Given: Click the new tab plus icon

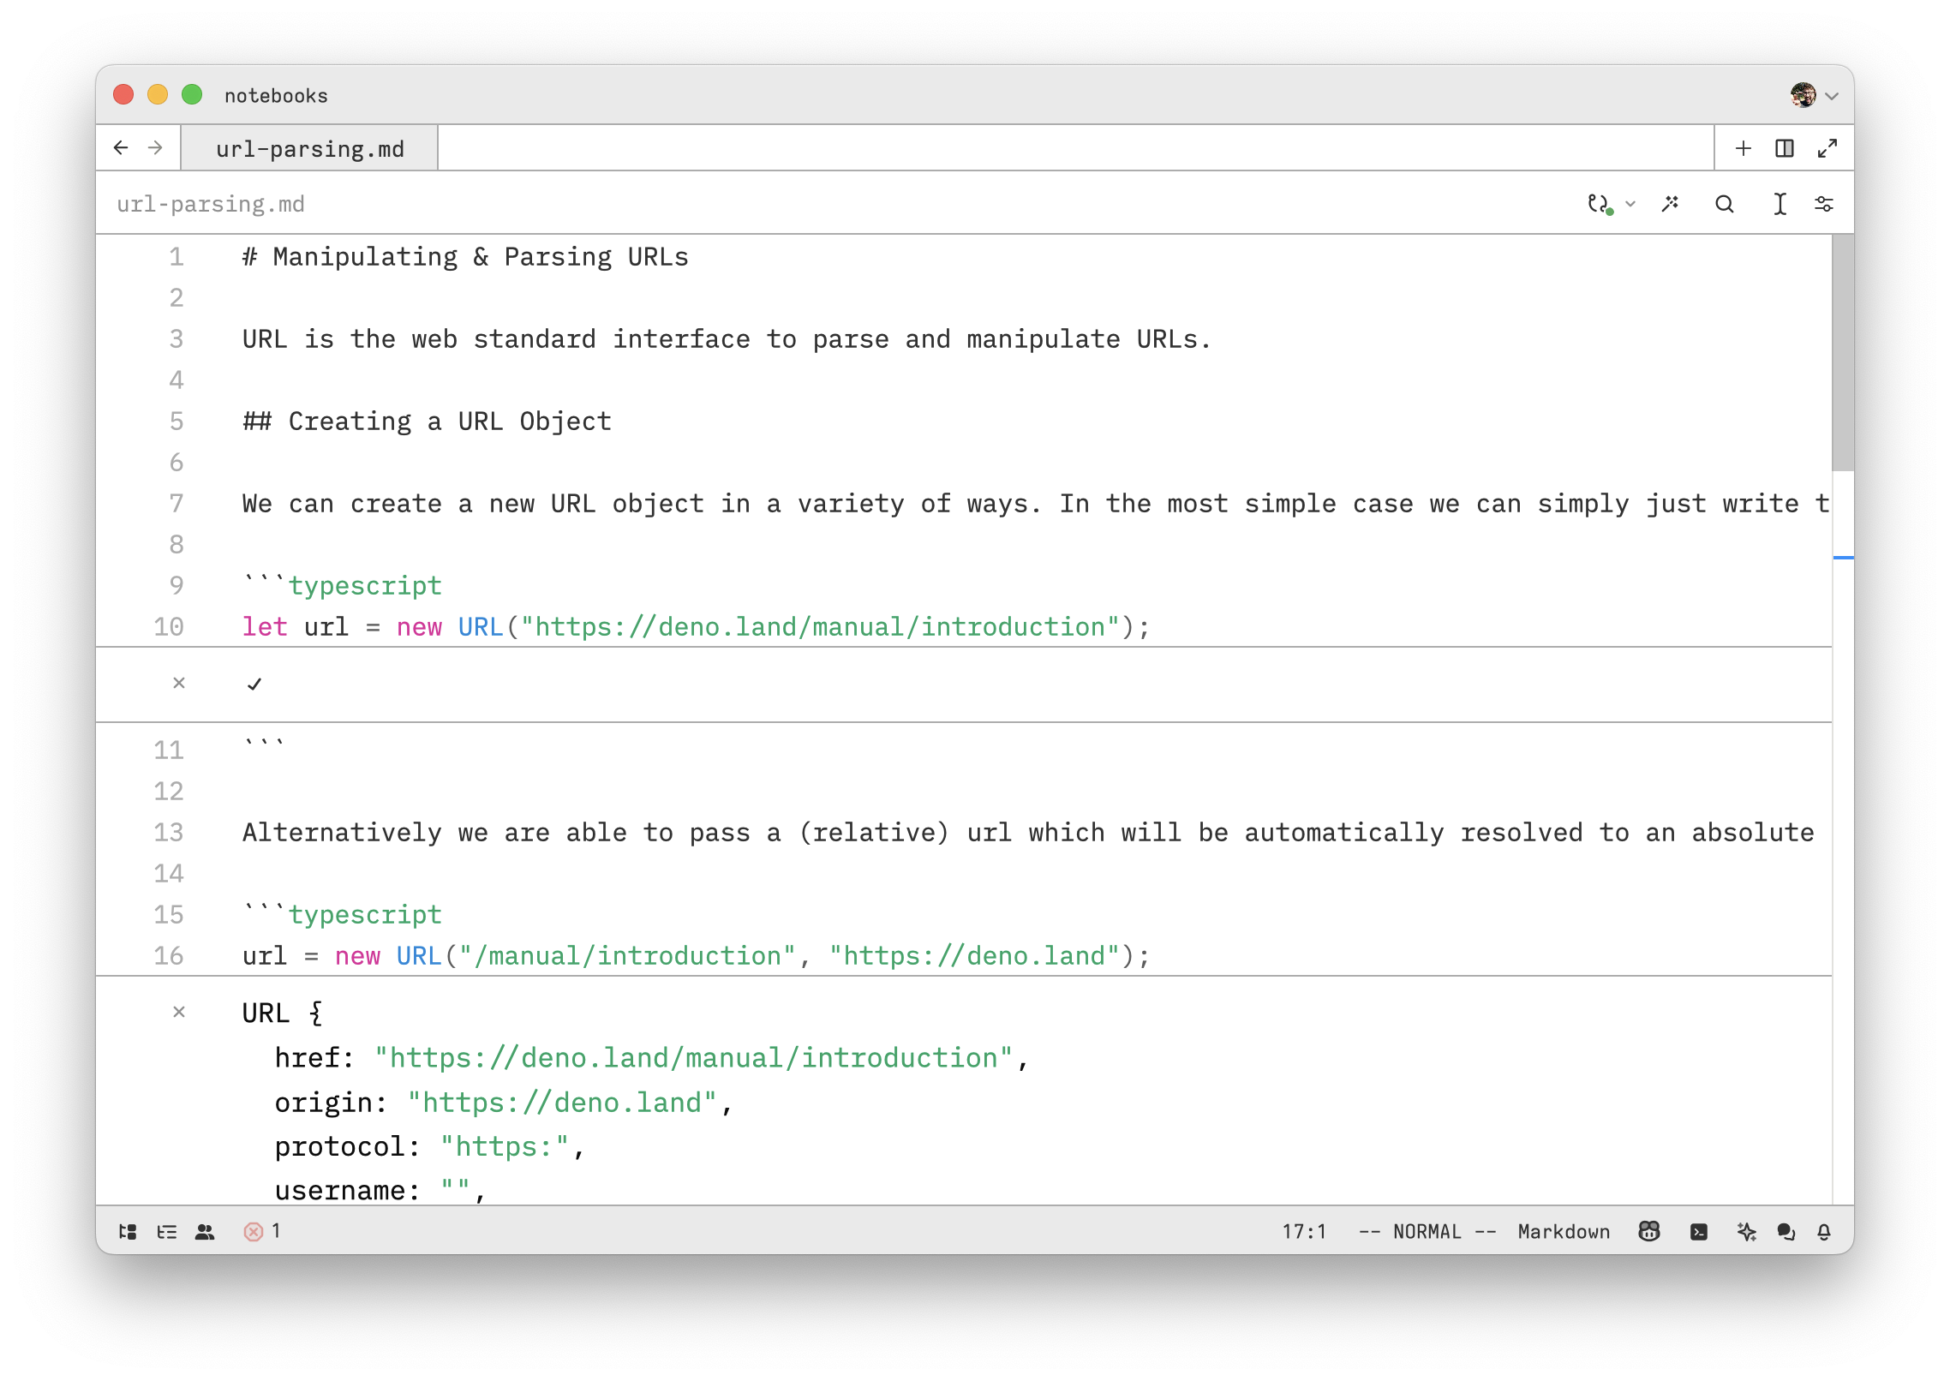Looking at the screenshot, I should (x=1741, y=148).
